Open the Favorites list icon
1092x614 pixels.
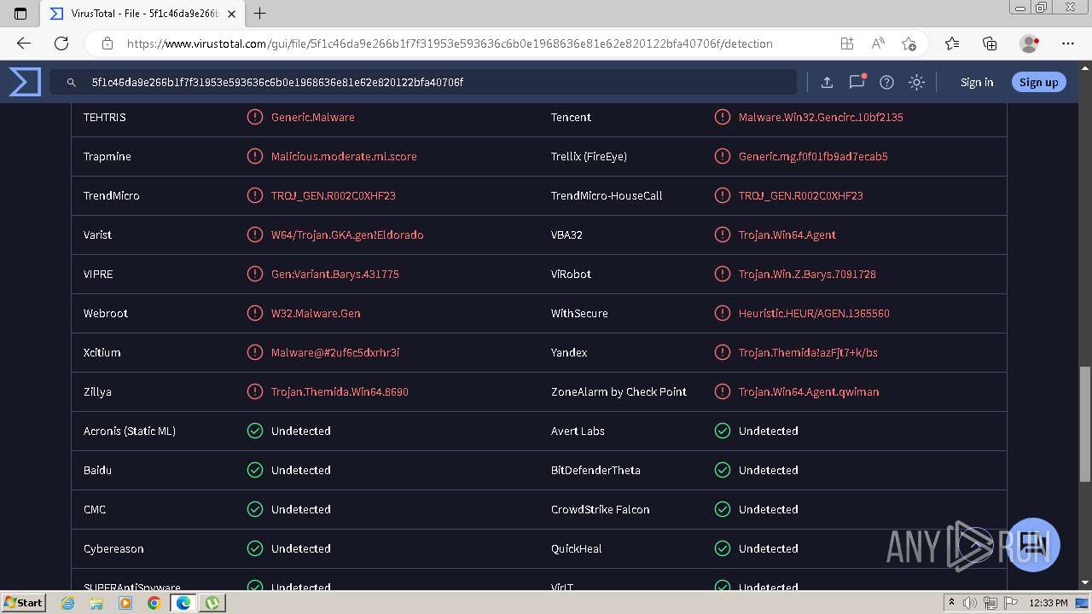[952, 43]
